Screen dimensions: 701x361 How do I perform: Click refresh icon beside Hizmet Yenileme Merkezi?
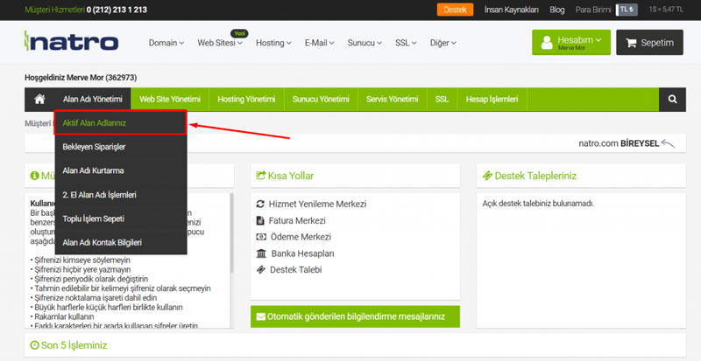coord(260,205)
